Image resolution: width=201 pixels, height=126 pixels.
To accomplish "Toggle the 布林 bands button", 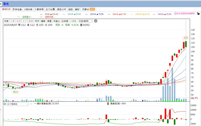I will coord(37,21).
